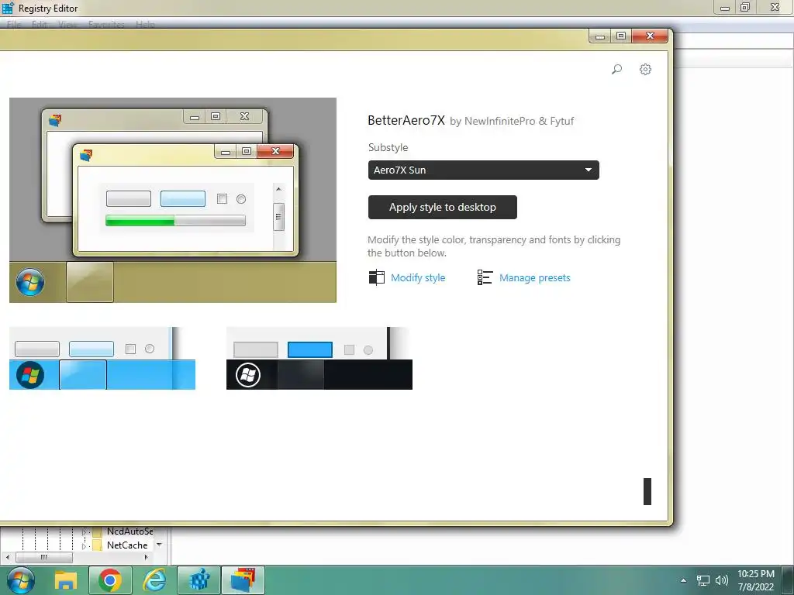The height and width of the screenshot is (595, 794).
Task: Click the volume speaker tray icon
Action: click(x=722, y=580)
